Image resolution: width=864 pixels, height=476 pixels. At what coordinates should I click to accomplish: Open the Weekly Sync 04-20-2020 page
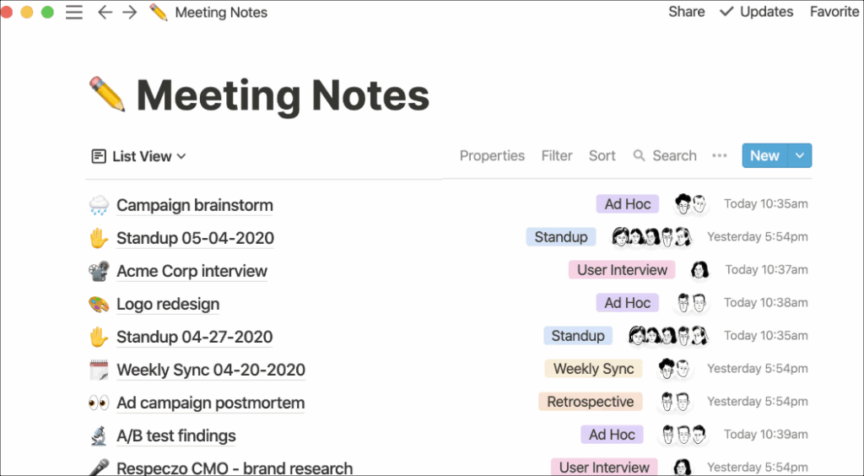pos(211,370)
